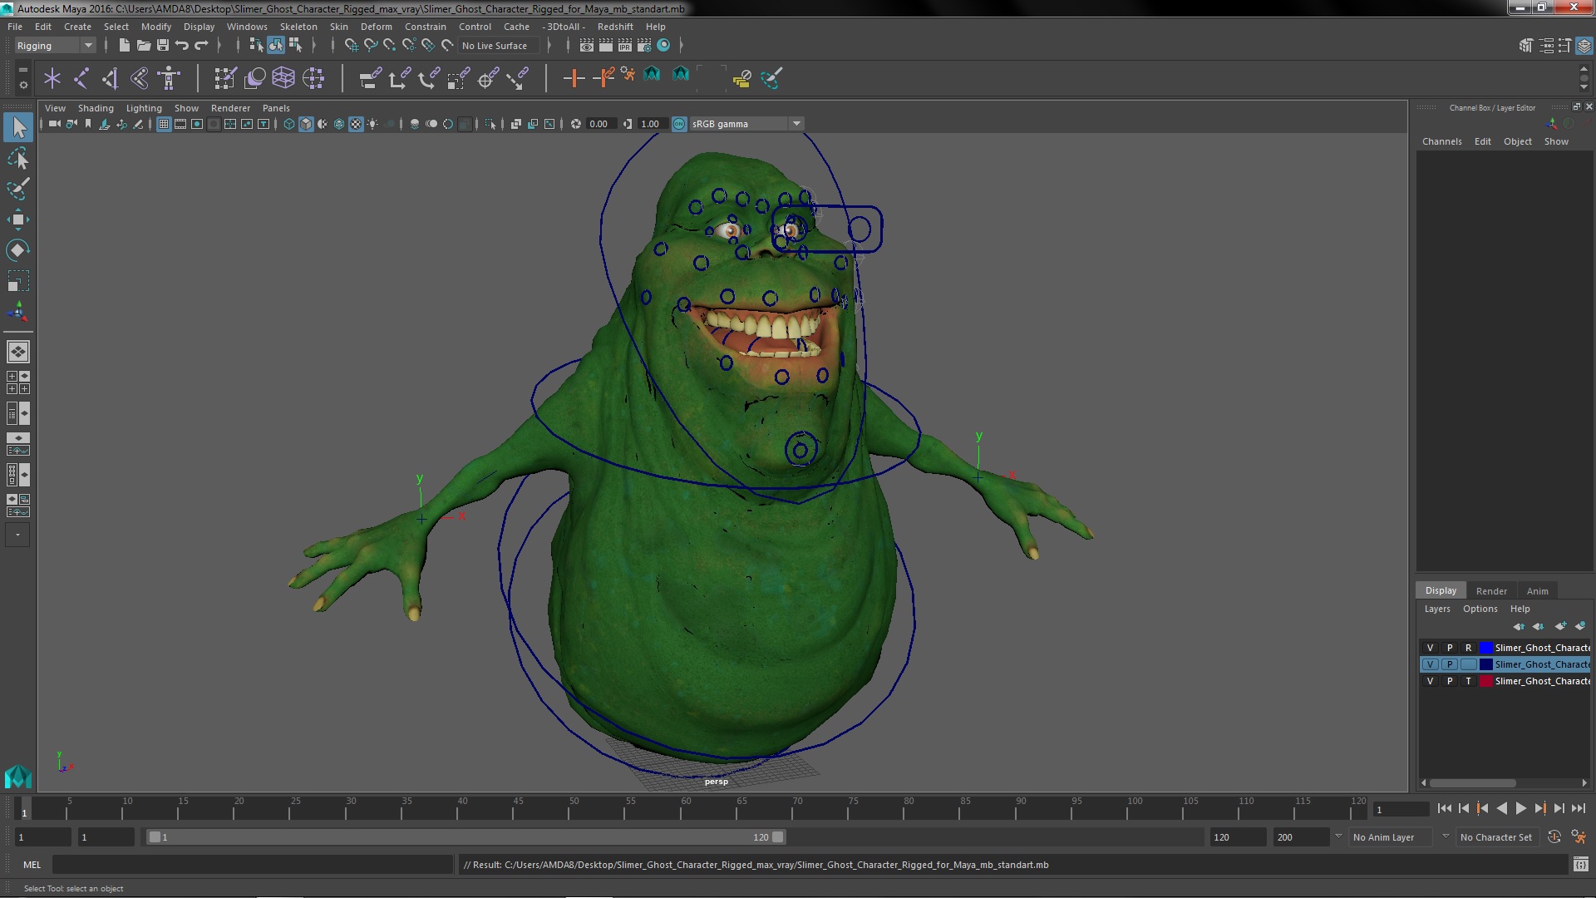Viewport: 1596px width, 898px height.
Task: Open the No Live Surface field
Action: point(497,46)
